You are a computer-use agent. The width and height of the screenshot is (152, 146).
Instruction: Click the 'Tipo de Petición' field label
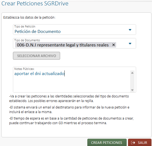click(x=25, y=26)
